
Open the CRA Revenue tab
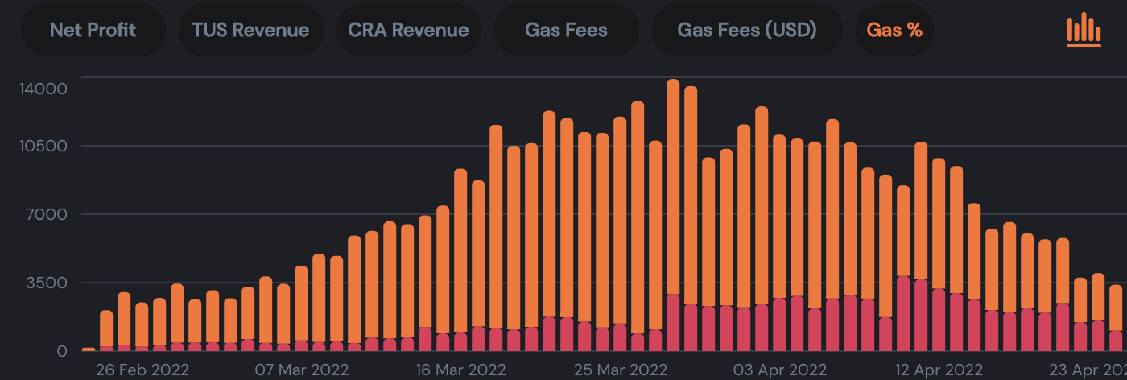coord(408,30)
